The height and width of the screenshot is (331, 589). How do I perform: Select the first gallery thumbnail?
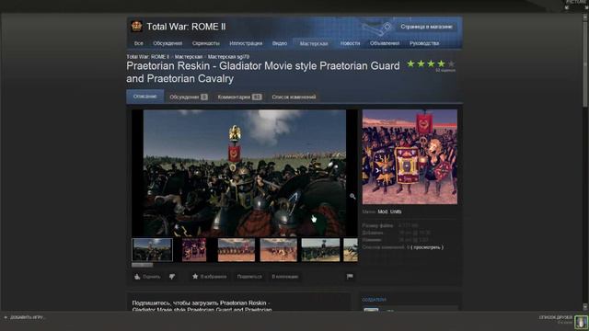click(153, 250)
